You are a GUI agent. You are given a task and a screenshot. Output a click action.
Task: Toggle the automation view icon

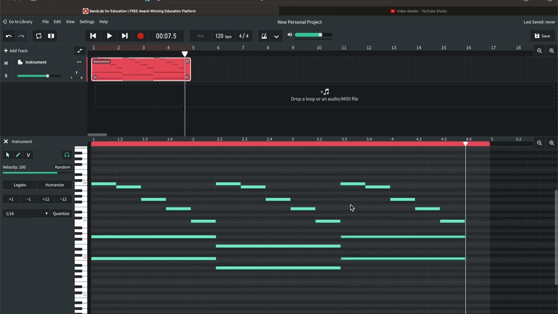(x=79, y=51)
